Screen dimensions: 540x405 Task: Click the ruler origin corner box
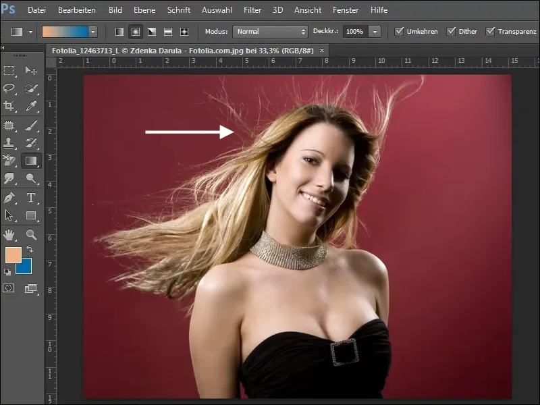click(x=51, y=62)
